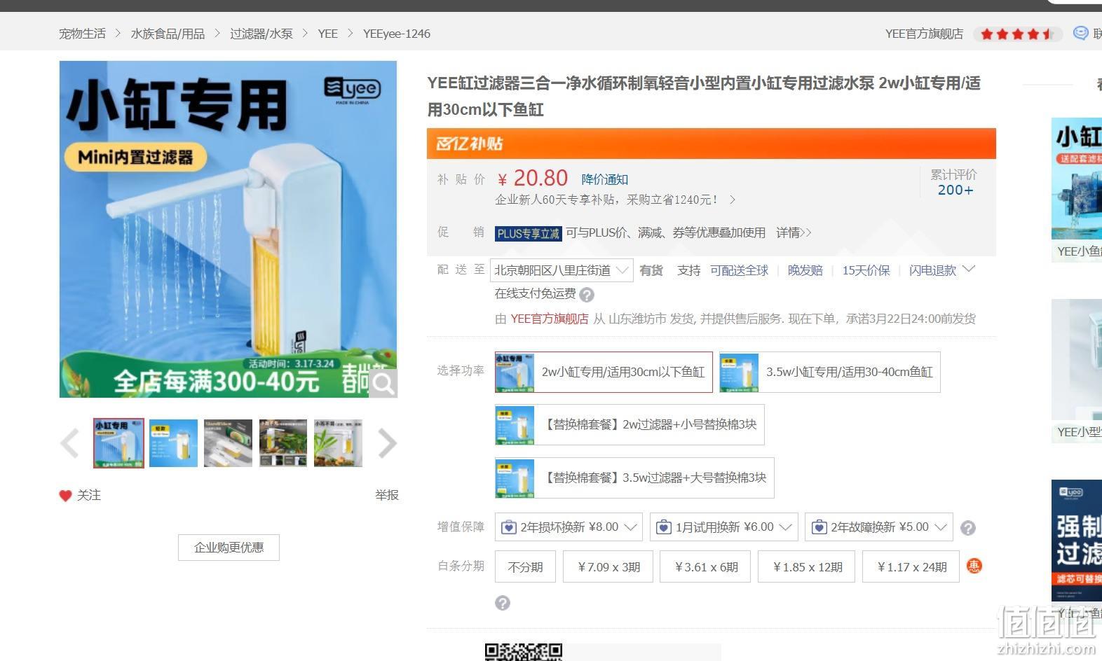
Task: Click the 闪电退款 link
Action: pos(932,271)
